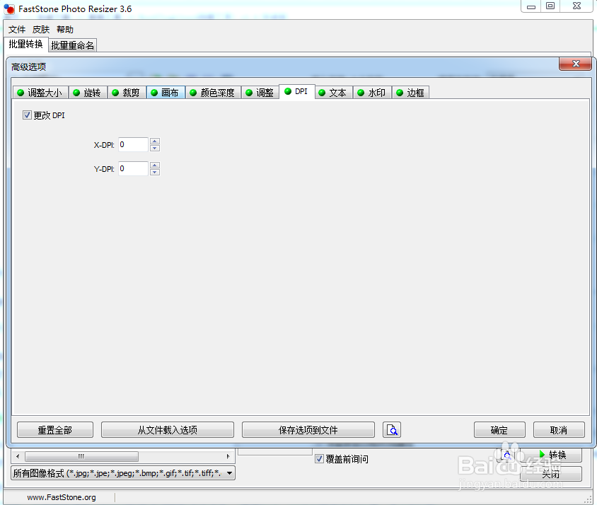Image resolution: width=597 pixels, height=505 pixels.
Task: Switch to the 批量重命名 tab
Action: pyautogui.click(x=73, y=45)
